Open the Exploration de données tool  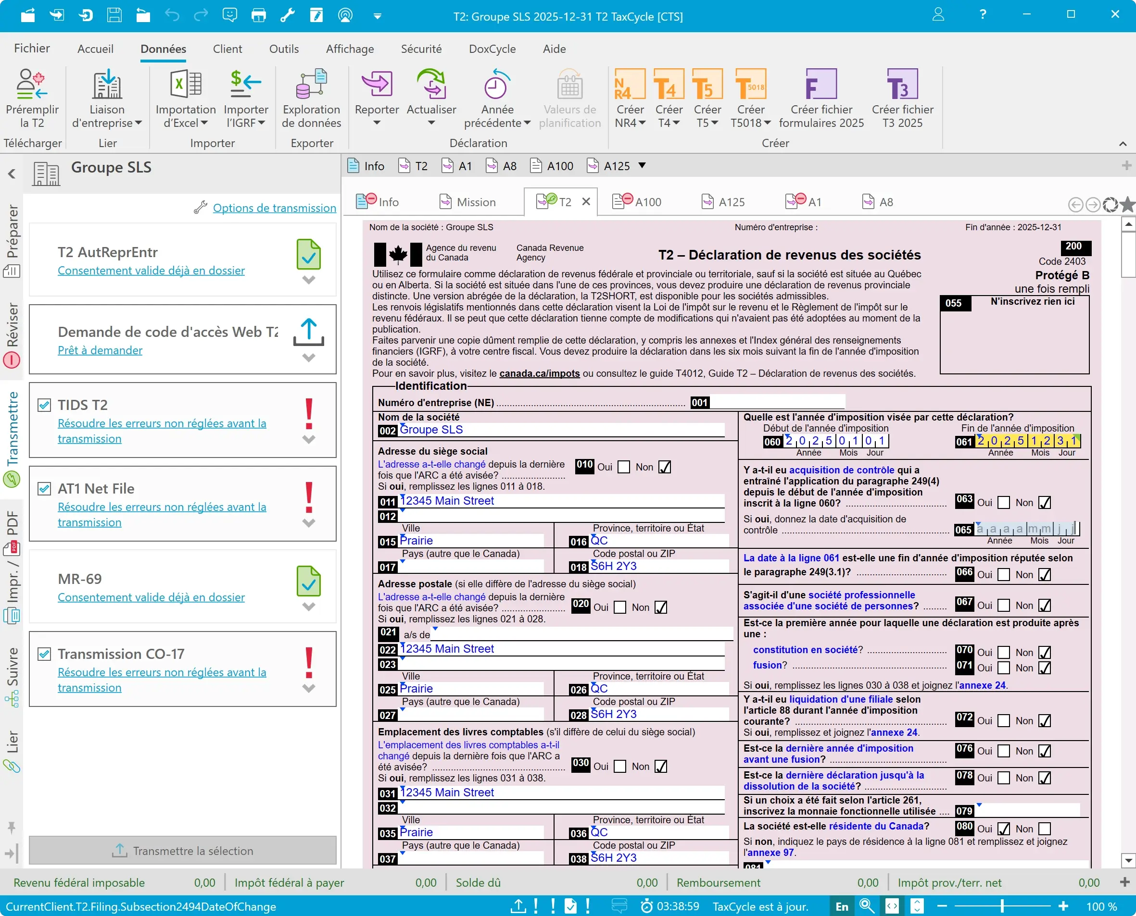click(311, 84)
